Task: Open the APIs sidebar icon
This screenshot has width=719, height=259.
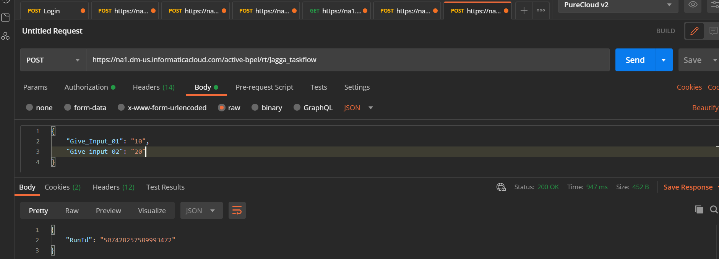Action: coord(5,36)
